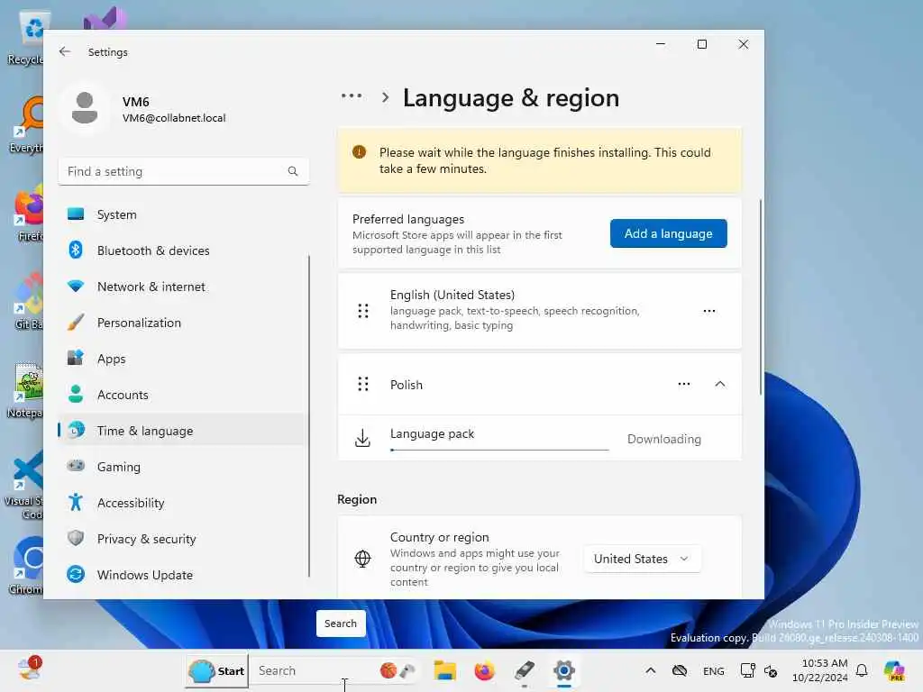The width and height of the screenshot is (923, 692).
Task: Open Privacy & security settings
Action: (x=183, y=539)
